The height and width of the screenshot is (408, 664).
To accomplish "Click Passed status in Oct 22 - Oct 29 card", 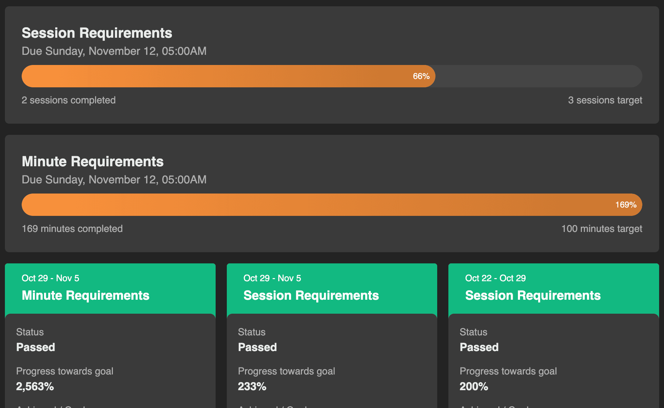I will point(479,347).
